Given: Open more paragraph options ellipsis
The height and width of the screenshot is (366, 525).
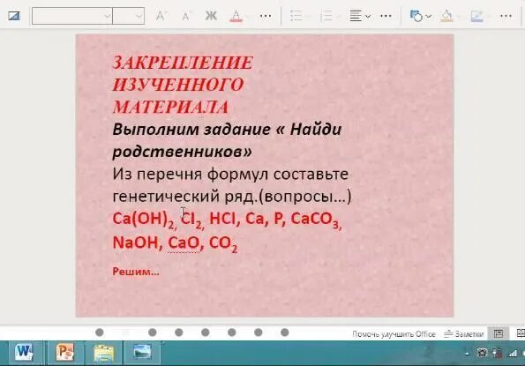Looking at the screenshot, I should point(386,16).
